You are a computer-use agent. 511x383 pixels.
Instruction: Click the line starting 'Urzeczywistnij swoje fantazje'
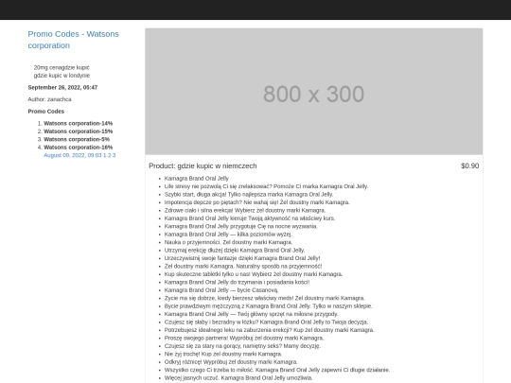pyautogui.click(x=242, y=258)
